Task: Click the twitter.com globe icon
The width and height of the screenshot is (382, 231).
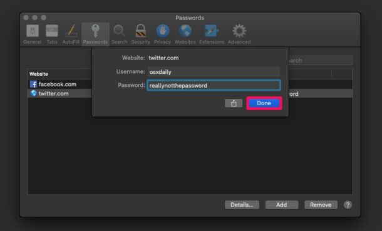Action: 33,93
